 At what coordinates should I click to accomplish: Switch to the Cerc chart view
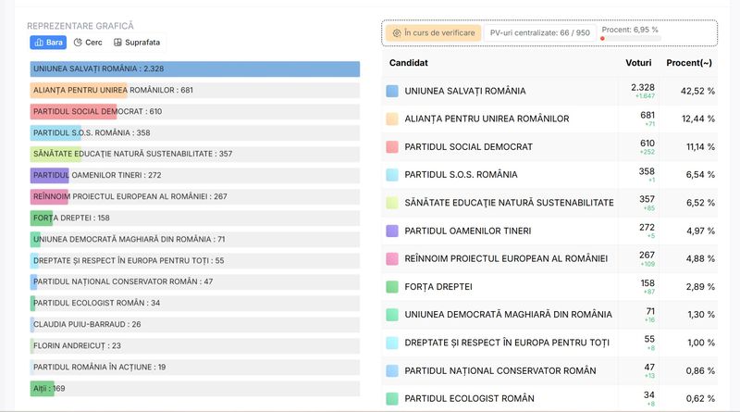coord(88,43)
